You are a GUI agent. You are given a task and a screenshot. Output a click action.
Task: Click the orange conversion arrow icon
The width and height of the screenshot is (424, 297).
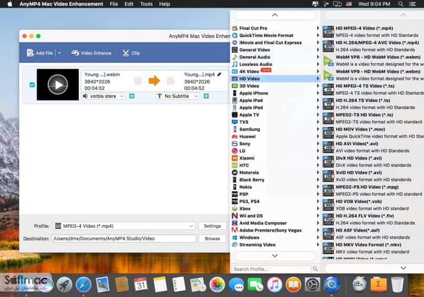pyautogui.click(x=154, y=80)
